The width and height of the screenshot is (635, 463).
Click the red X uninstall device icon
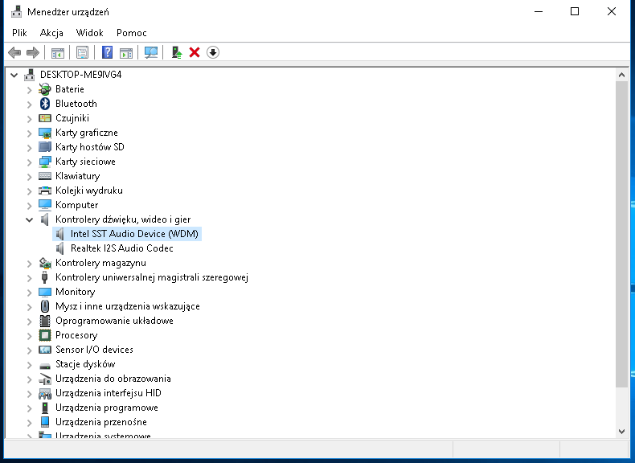(195, 52)
